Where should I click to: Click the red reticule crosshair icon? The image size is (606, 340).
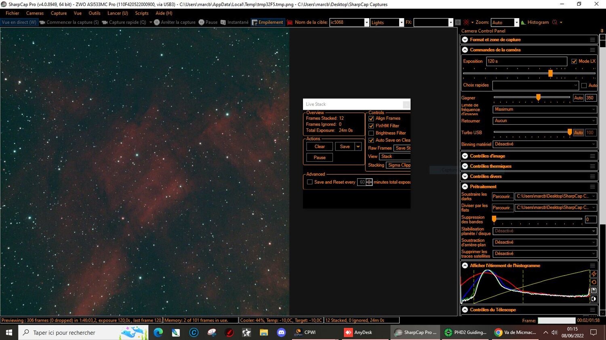tap(466, 23)
